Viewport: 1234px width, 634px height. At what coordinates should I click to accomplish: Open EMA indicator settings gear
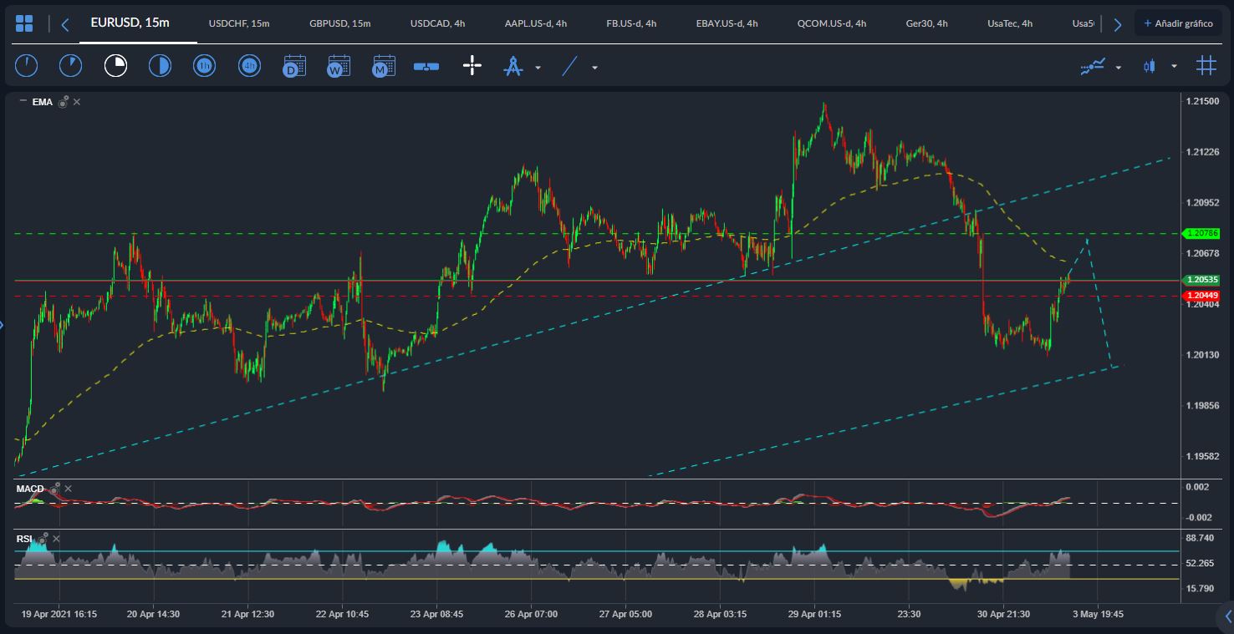(x=63, y=102)
